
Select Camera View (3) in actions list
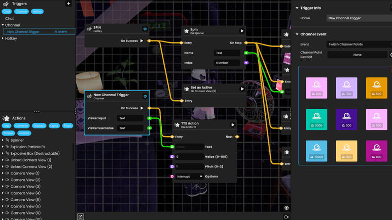25,186
